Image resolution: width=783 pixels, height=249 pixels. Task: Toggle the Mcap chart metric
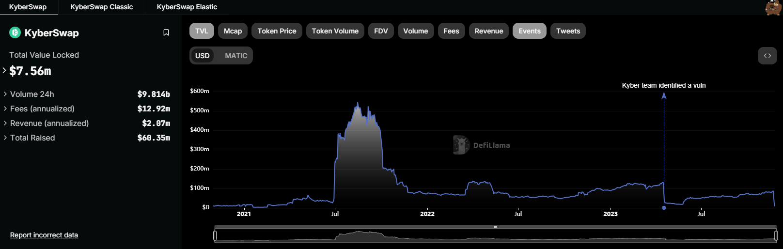(x=233, y=31)
